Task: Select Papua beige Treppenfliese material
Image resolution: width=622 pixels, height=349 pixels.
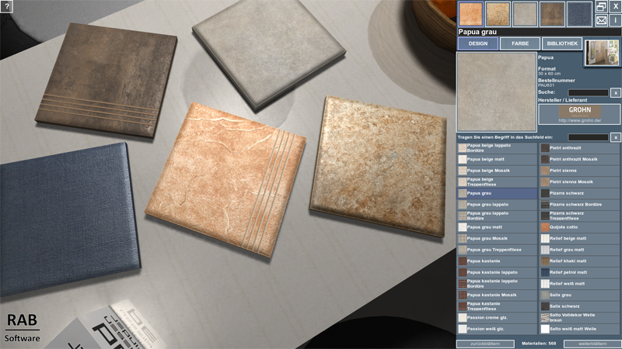Action: click(x=497, y=182)
